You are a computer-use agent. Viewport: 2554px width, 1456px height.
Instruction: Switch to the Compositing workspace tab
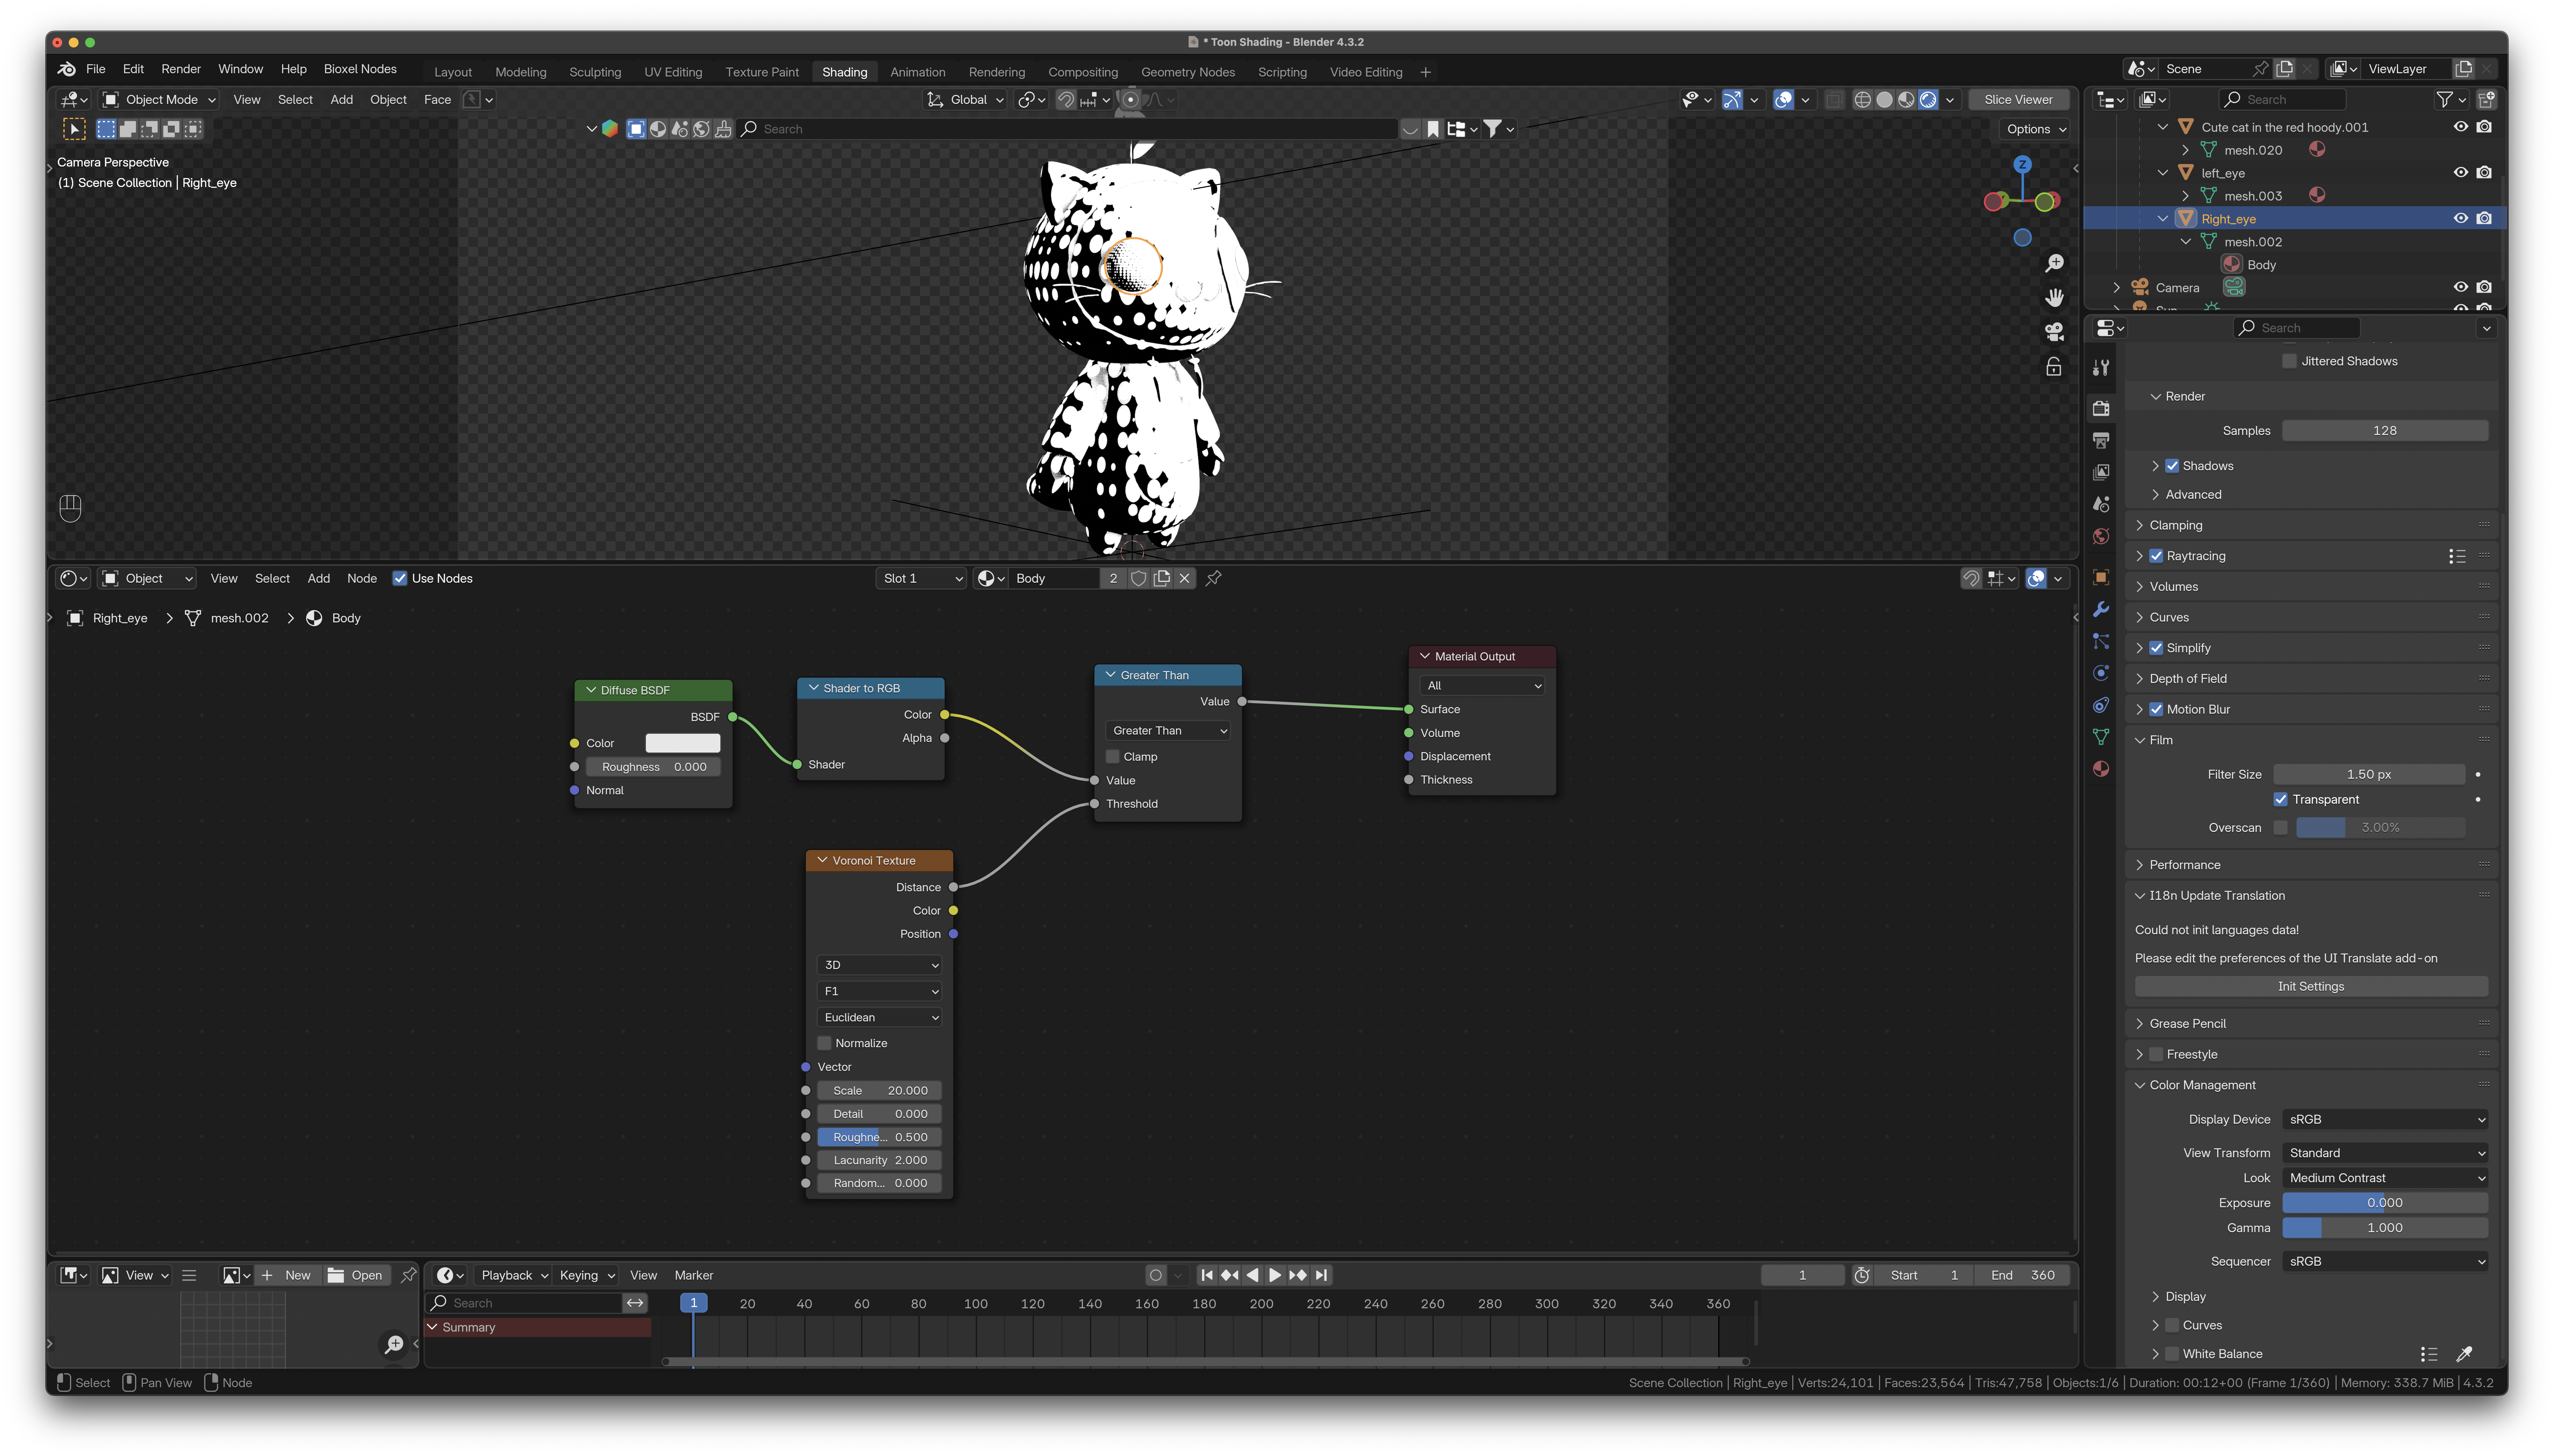coord(1083,72)
